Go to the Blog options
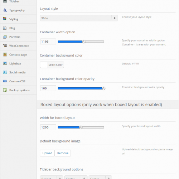The height and width of the screenshot is (179, 179). click(x=18, y=28)
